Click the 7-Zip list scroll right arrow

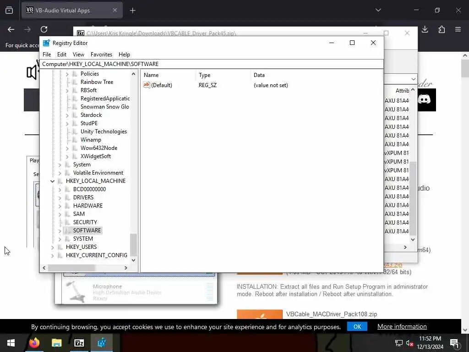point(405,247)
